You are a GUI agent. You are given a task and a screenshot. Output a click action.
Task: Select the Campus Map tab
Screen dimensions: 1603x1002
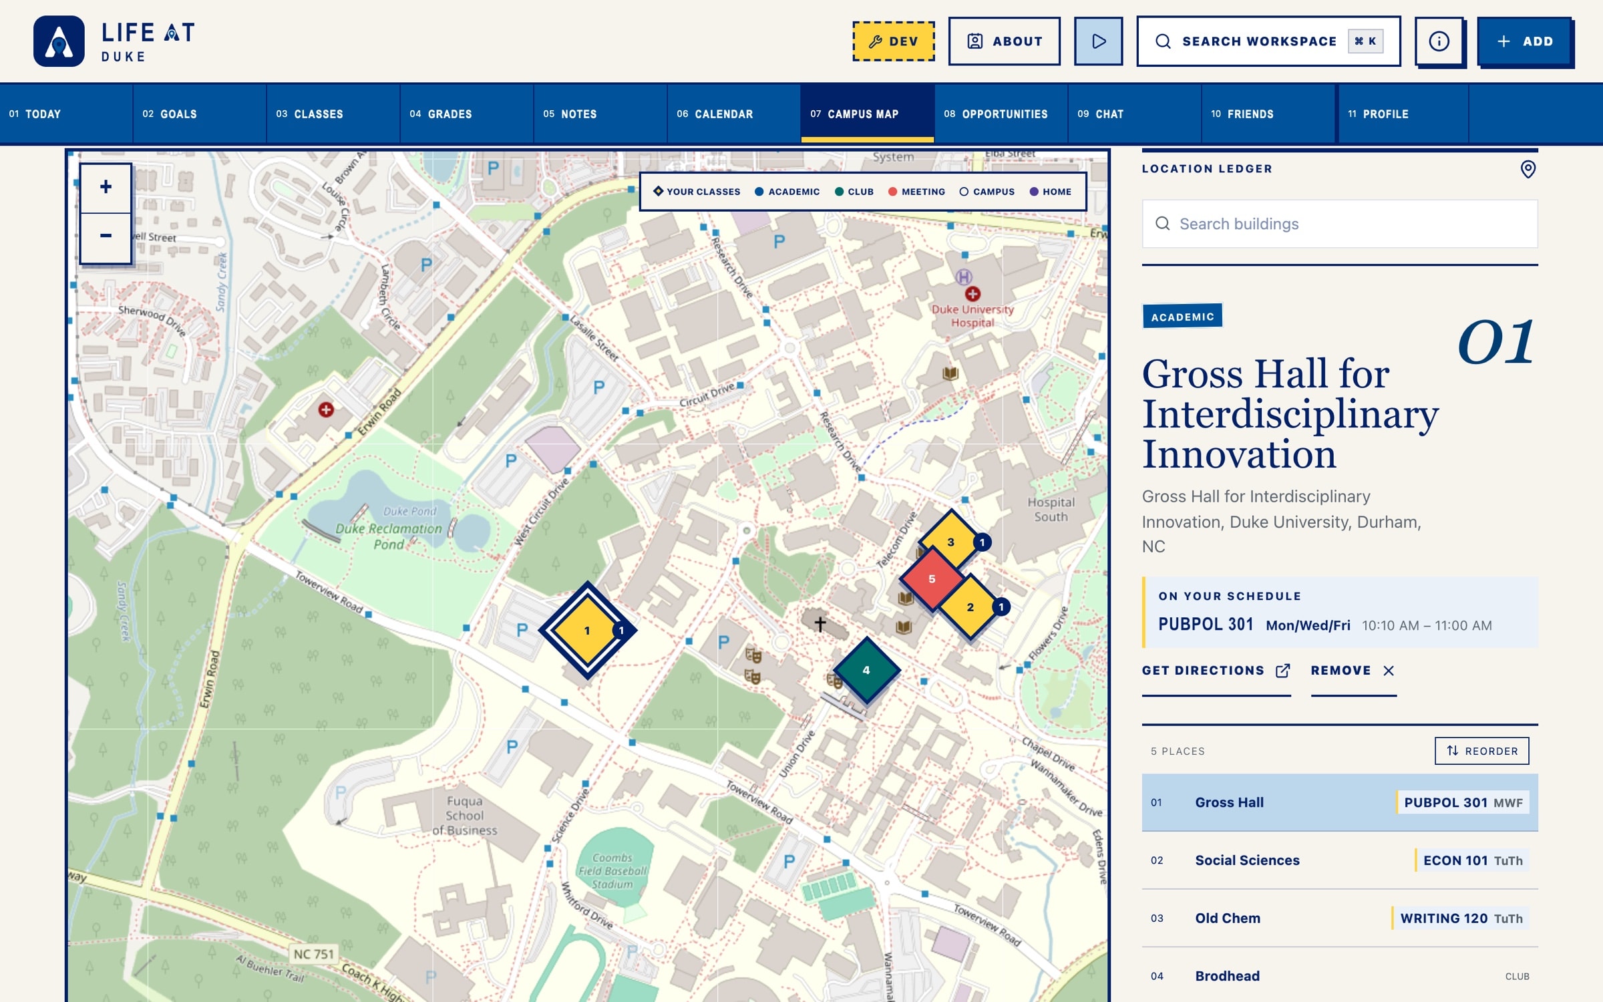[868, 114]
